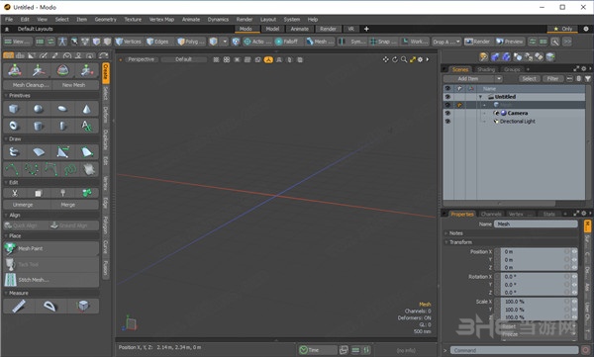Click the Merge button

[75, 205]
